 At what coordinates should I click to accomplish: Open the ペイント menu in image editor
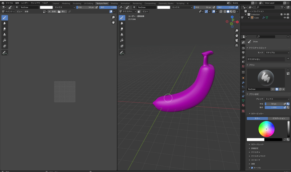pyautogui.click(x=10, y=12)
